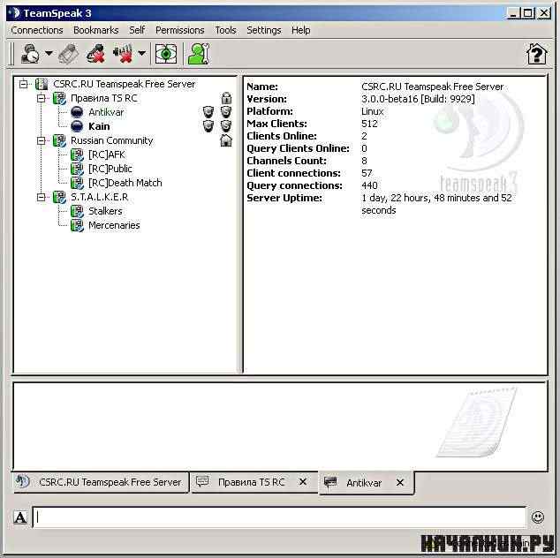
Task: Open the Tools menu
Action: tap(225, 30)
